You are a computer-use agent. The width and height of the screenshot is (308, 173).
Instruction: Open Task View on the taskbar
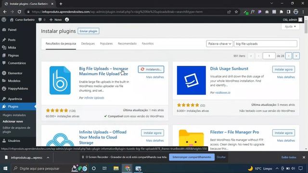pyautogui.click(x=104, y=169)
